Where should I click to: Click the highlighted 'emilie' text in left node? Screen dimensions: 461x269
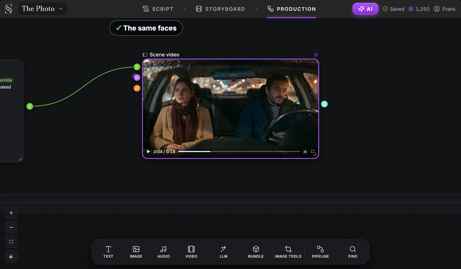tap(6, 80)
